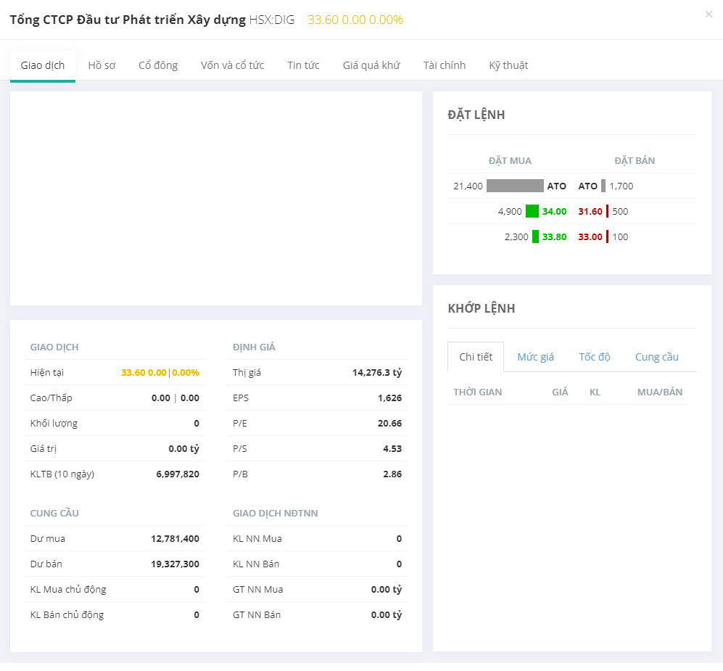723x671 pixels.
Task: Switch to the Hồ sơ tab
Action: coord(102,65)
